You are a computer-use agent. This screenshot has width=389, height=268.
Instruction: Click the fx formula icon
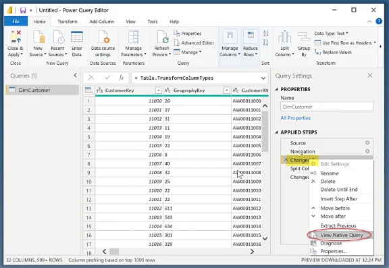pyautogui.click(x=122, y=78)
